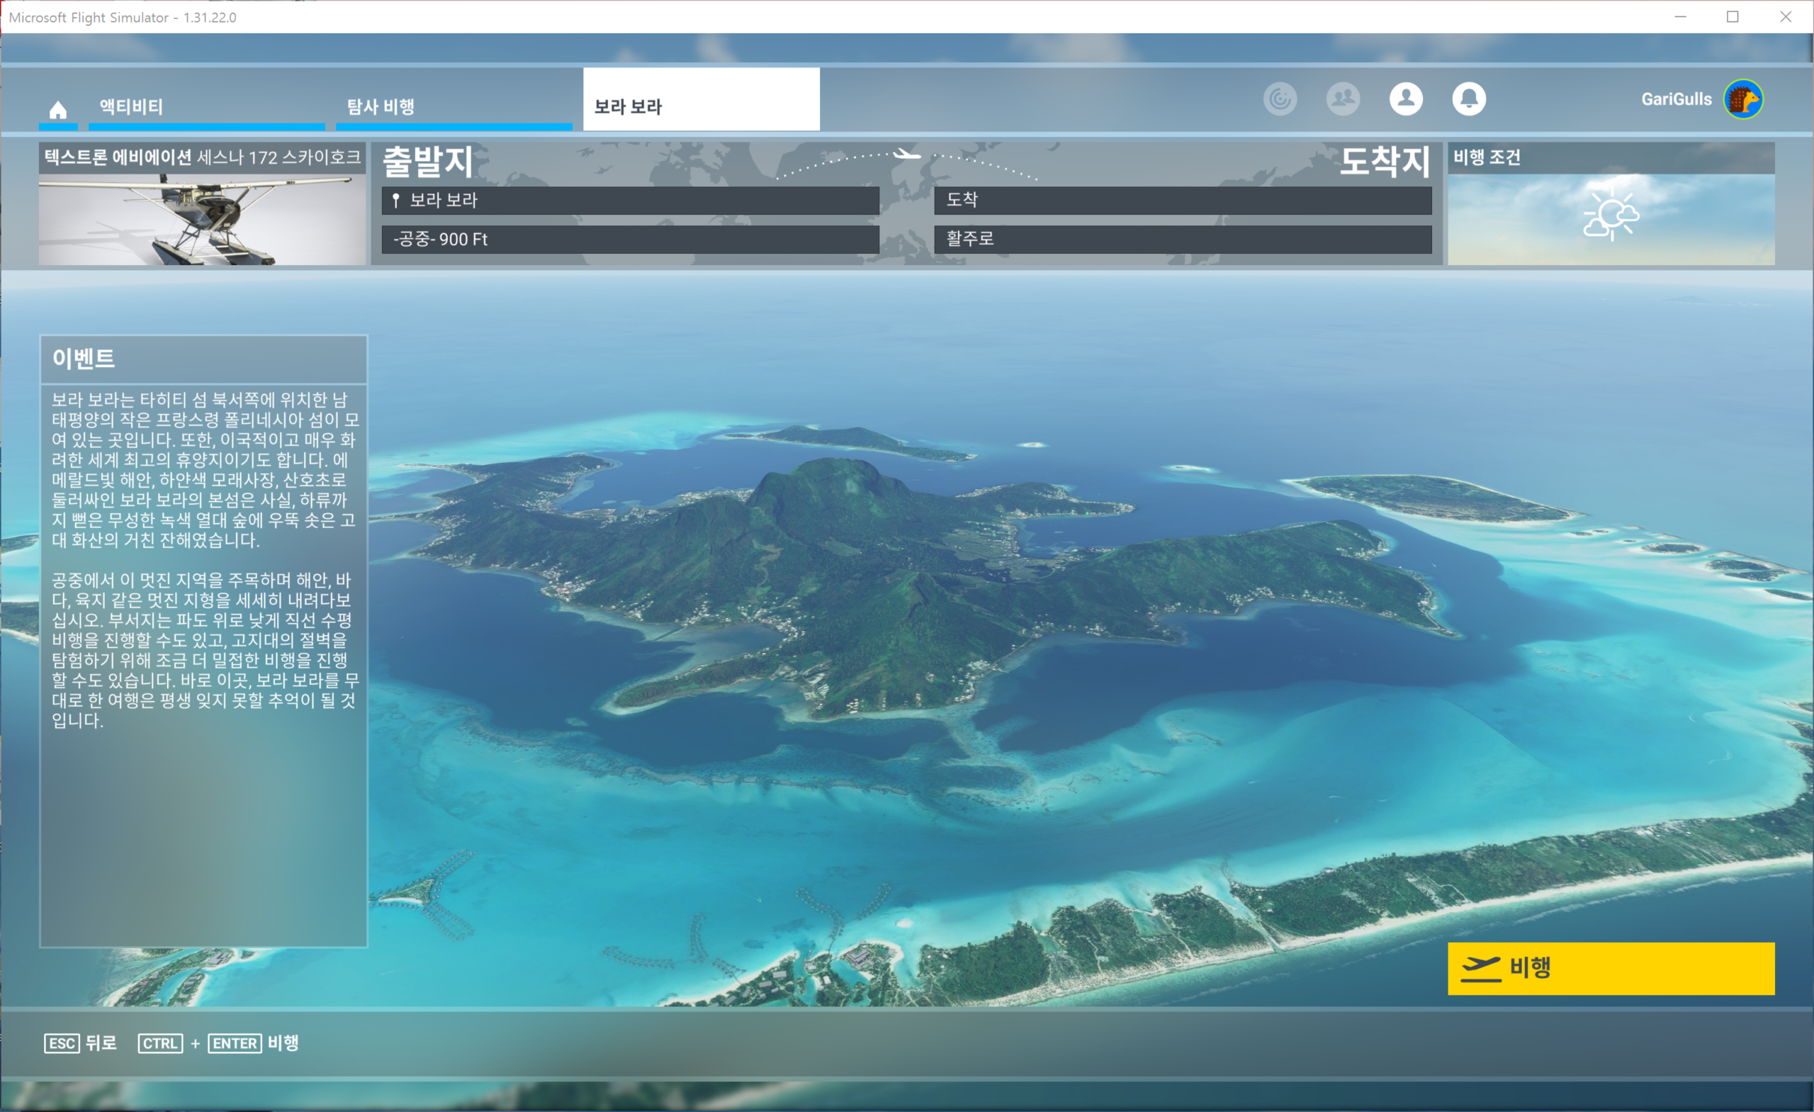The width and height of the screenshot is (1814, 1112).
Task: Open the 비행 조건 flight conditions panel
Action: [1611, 157]
